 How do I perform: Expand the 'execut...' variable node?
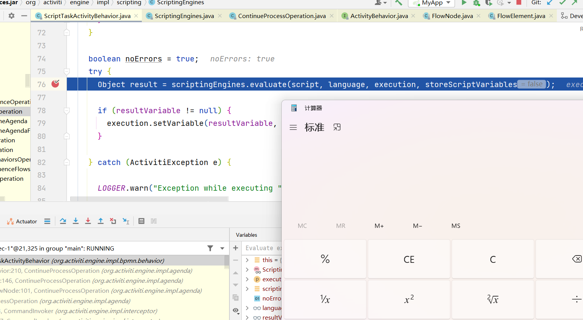(247, 279)
